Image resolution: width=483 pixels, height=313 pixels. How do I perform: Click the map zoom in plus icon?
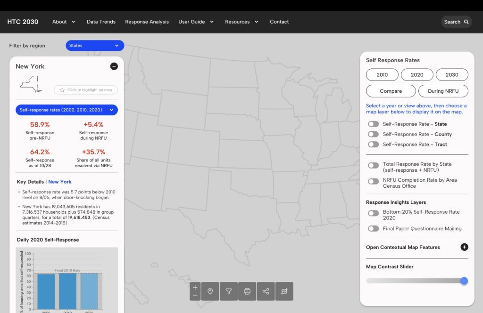pos(195,287)
